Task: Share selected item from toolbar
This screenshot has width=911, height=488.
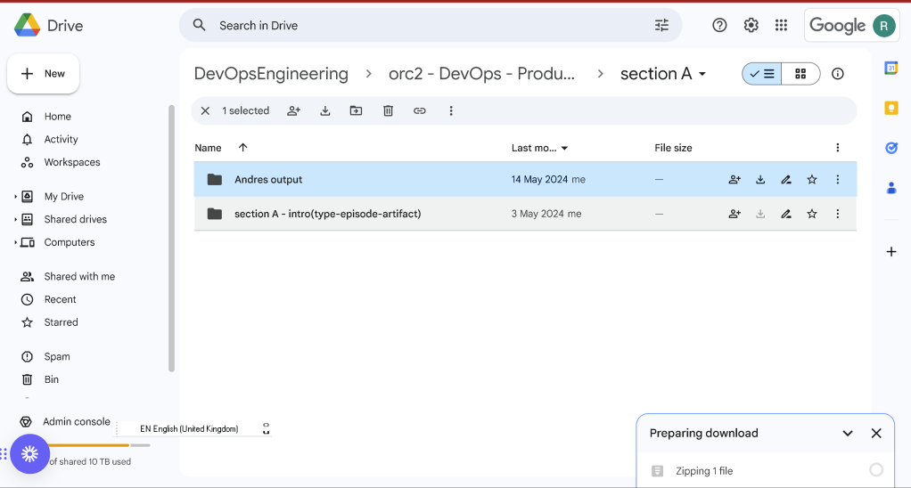Action: tap(293, 110)
